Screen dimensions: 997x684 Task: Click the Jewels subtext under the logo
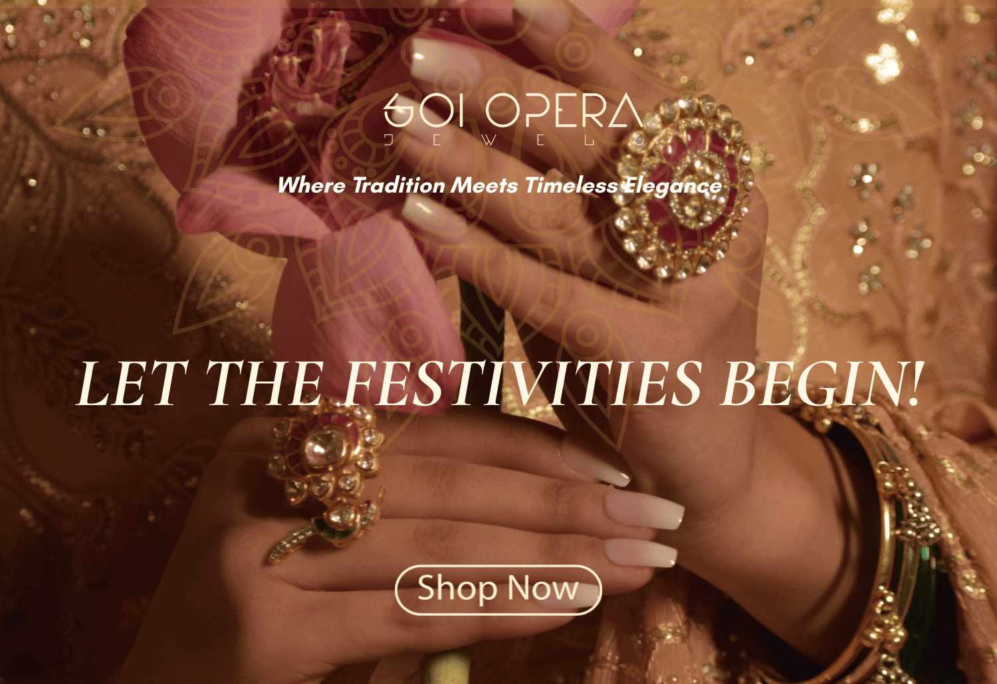tap(514, 140)
